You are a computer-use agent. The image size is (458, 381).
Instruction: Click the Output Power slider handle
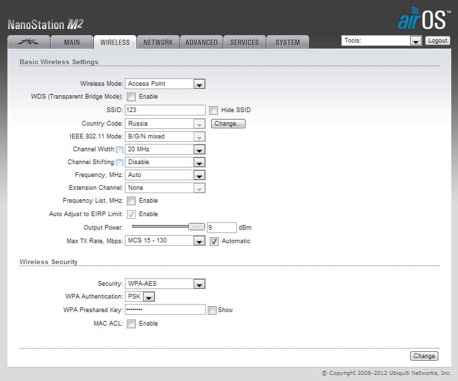(x=196, y=227)
